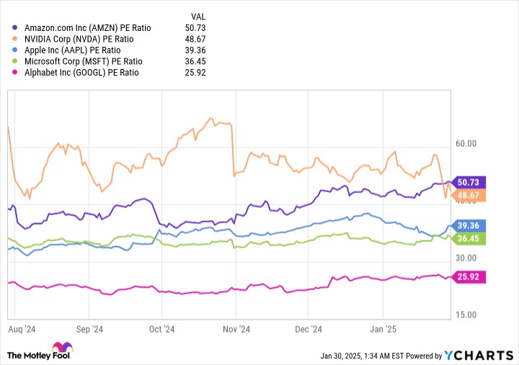Click the blue Apple legend dot
The height and width of the screenshot is (365, 519).
14,50
